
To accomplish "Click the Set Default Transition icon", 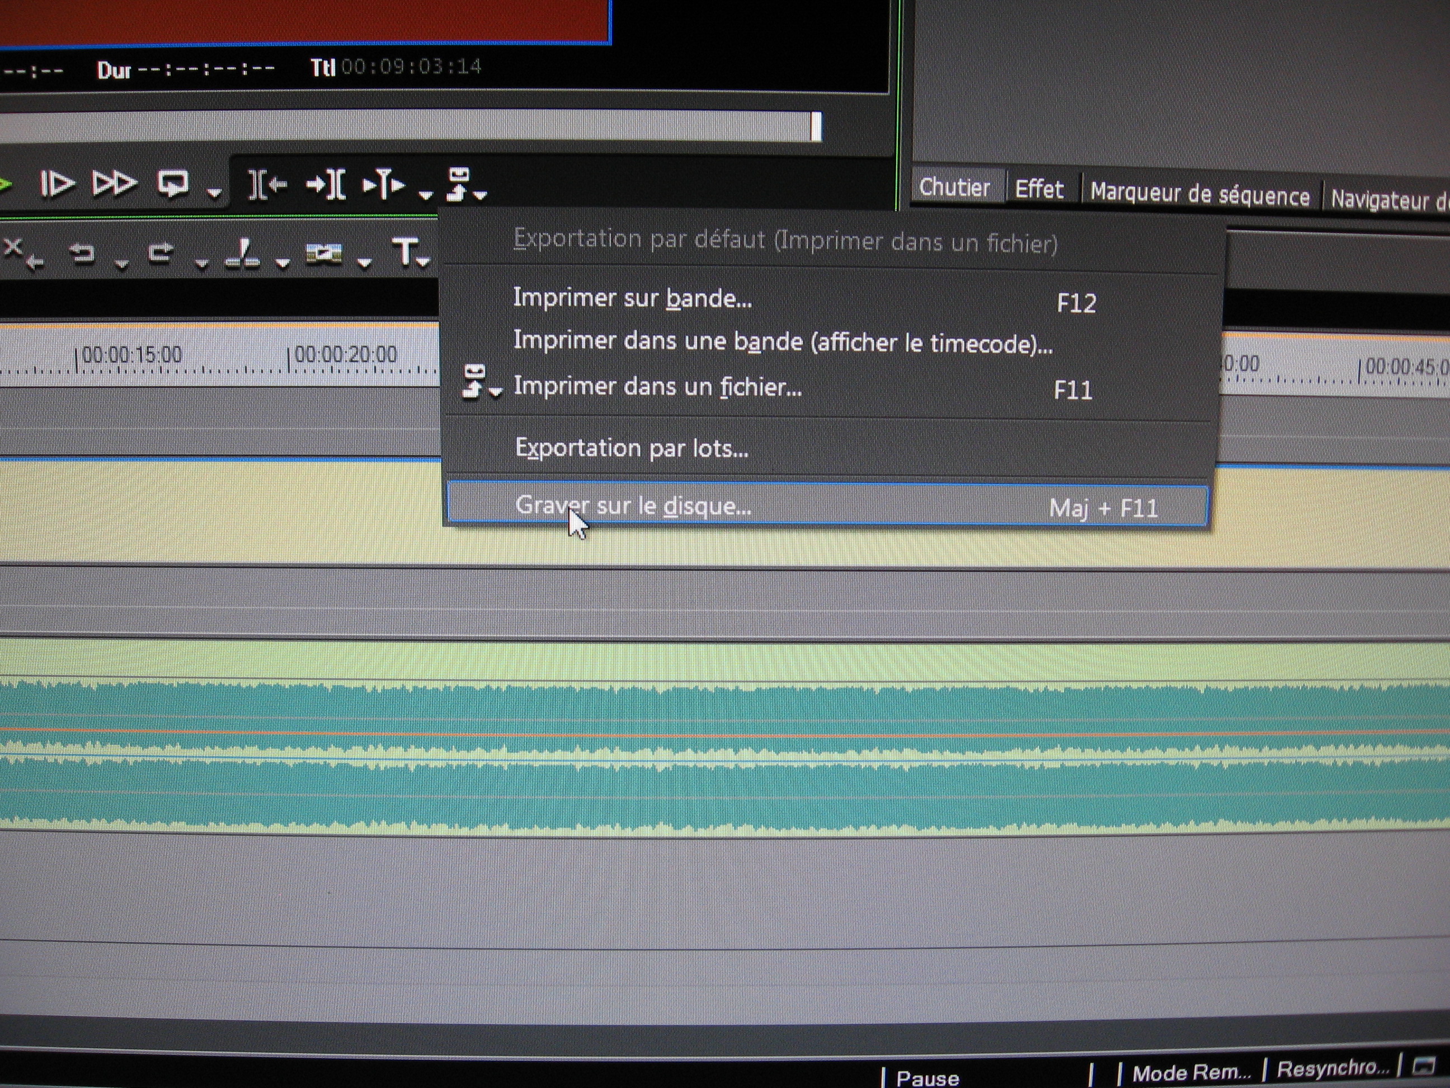I will tap(324, 254).
